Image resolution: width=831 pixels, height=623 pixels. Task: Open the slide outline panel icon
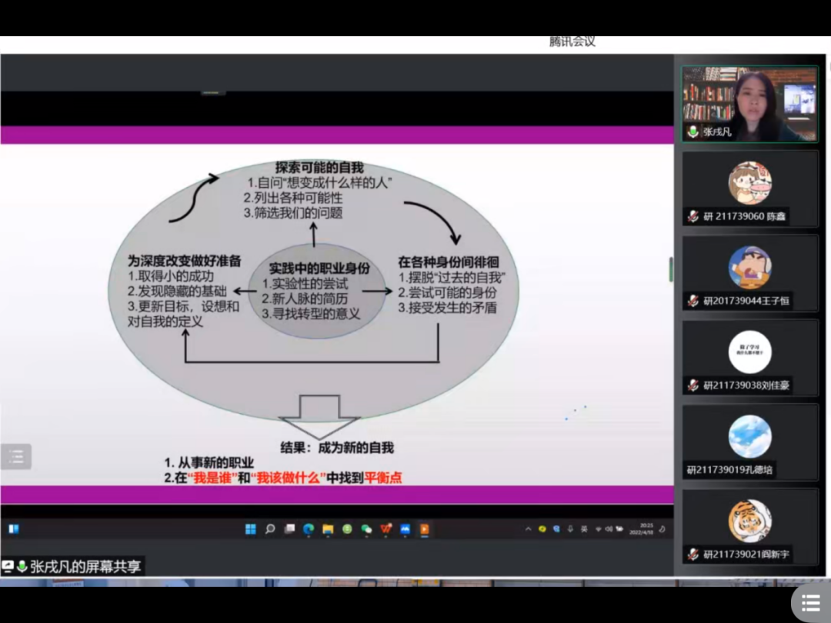point(16,455)
